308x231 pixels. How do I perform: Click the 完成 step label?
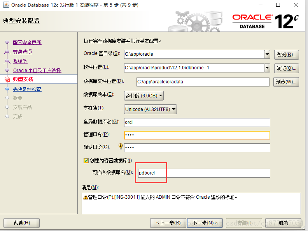tap(17, 116)
